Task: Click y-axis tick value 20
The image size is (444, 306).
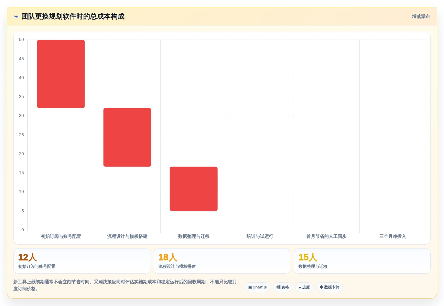Action: (21, 154)
